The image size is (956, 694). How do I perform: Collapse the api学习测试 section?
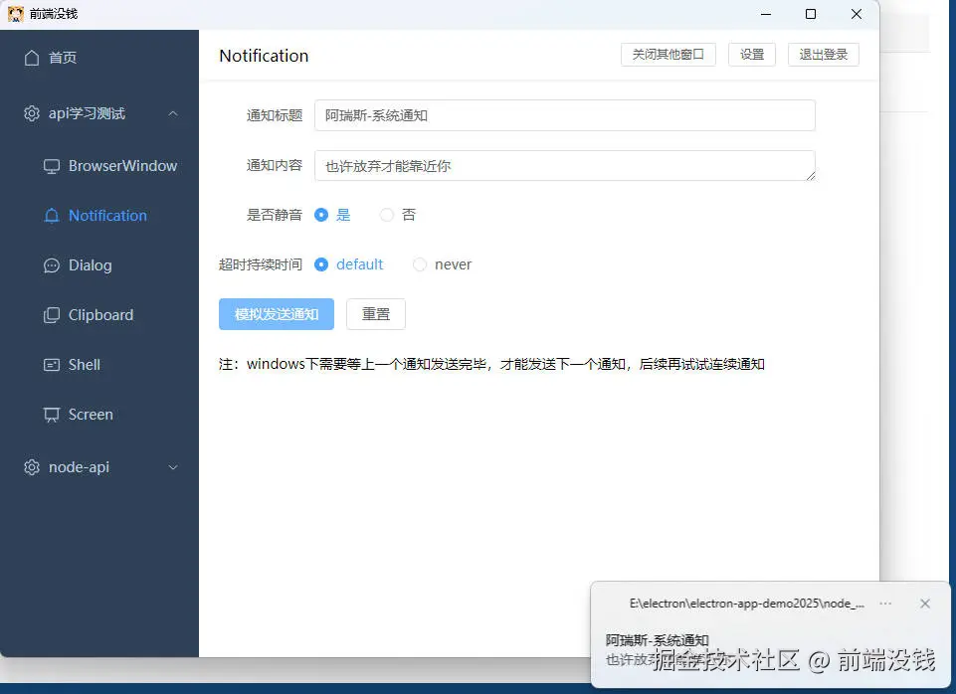pos(173,113)
